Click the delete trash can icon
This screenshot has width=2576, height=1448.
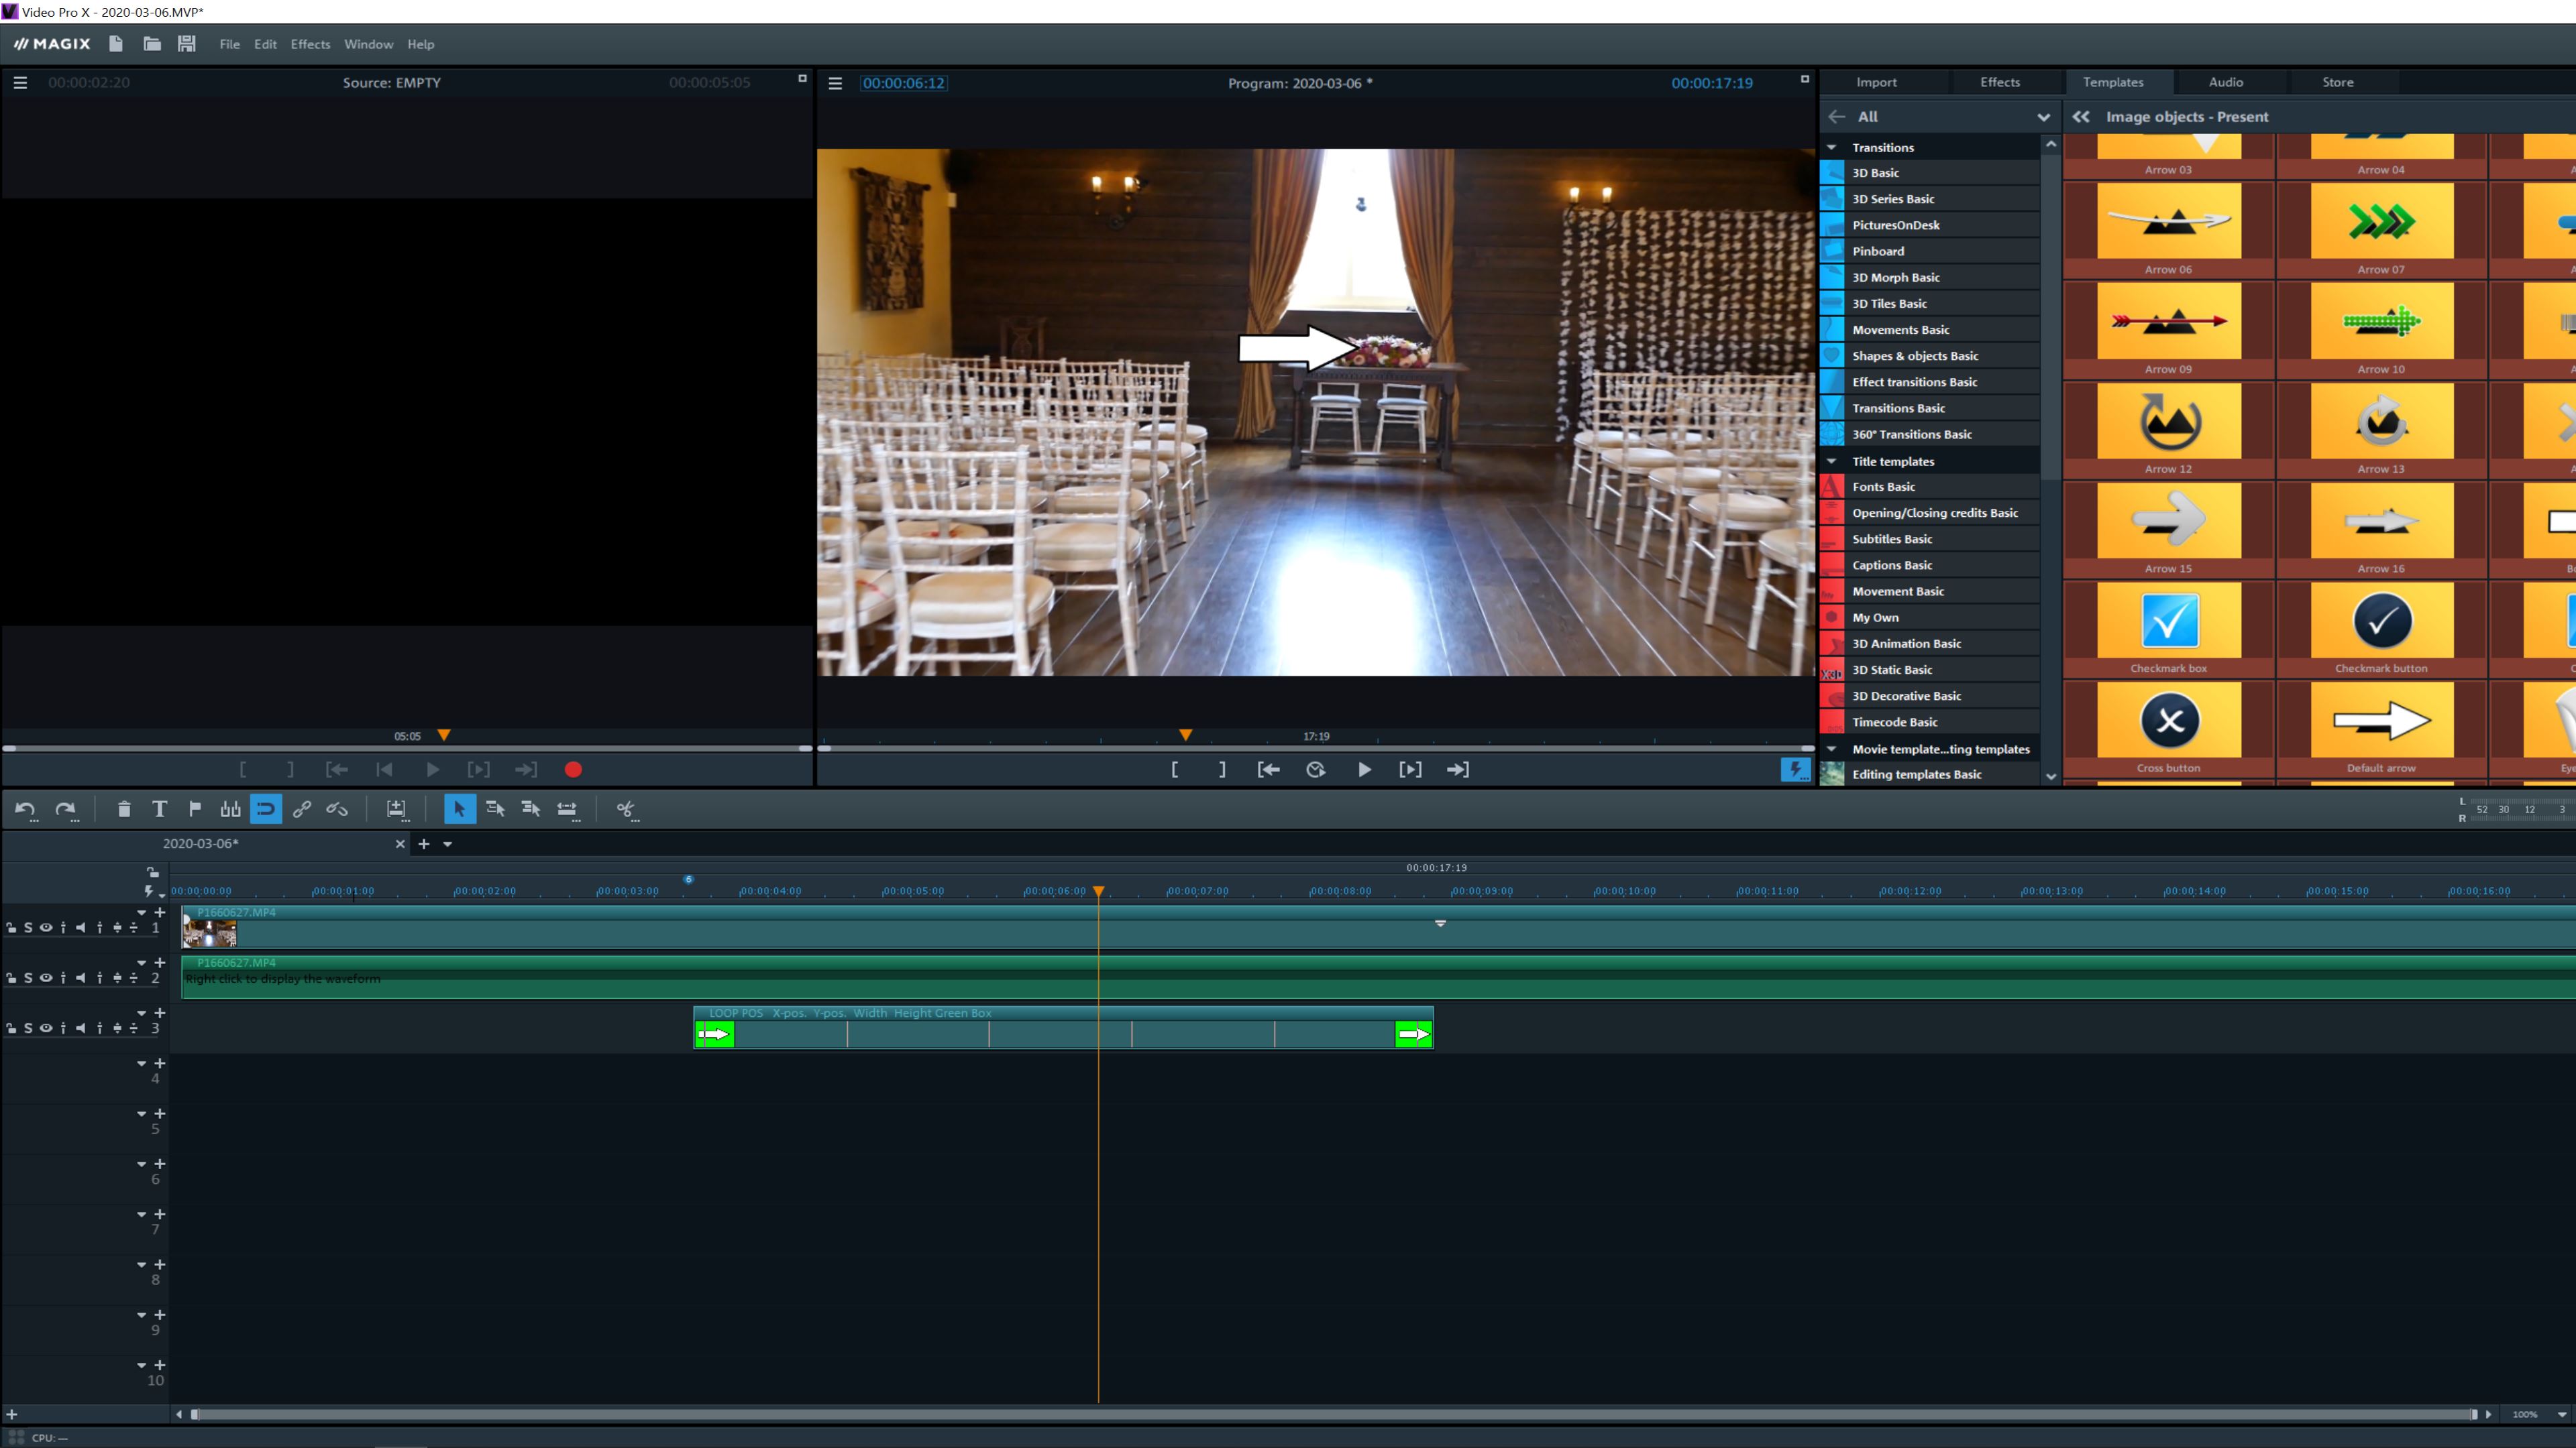point(124,809)
